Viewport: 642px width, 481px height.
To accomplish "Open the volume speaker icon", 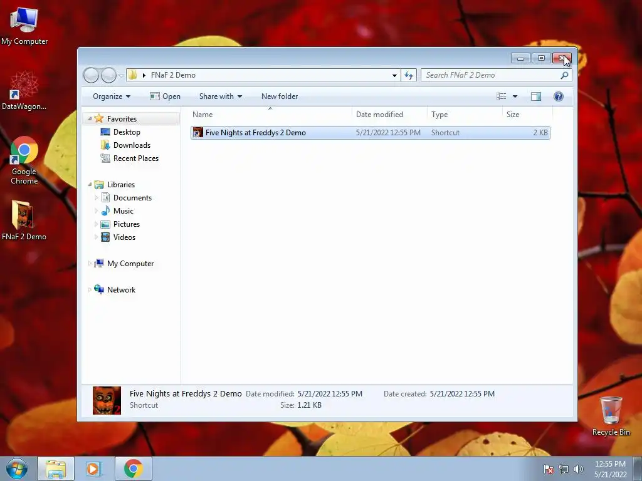I will point(578,469).
